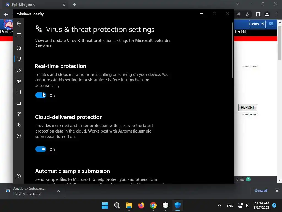Open Chrome profile avatar icon

(267, 14)
